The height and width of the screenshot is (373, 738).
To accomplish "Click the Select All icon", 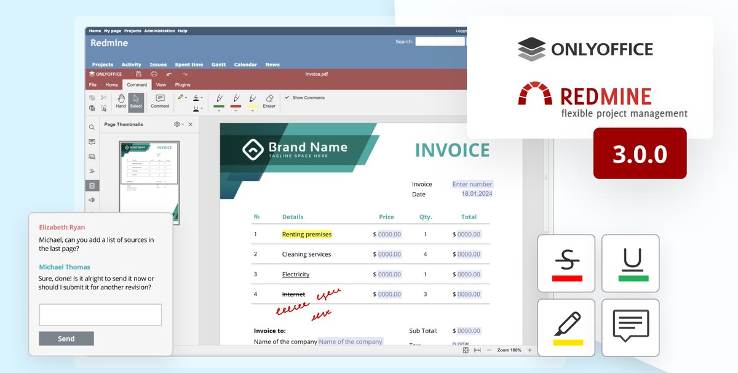I will [x=103, y=108].
